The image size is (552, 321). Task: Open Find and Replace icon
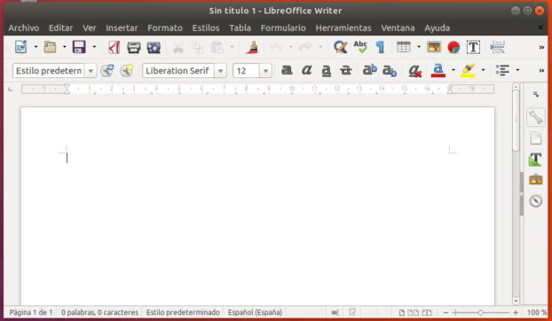(341, 47)
